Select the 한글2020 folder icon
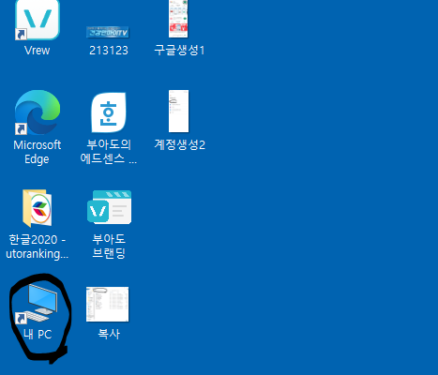438x375 pixels. tap(38, 208)
